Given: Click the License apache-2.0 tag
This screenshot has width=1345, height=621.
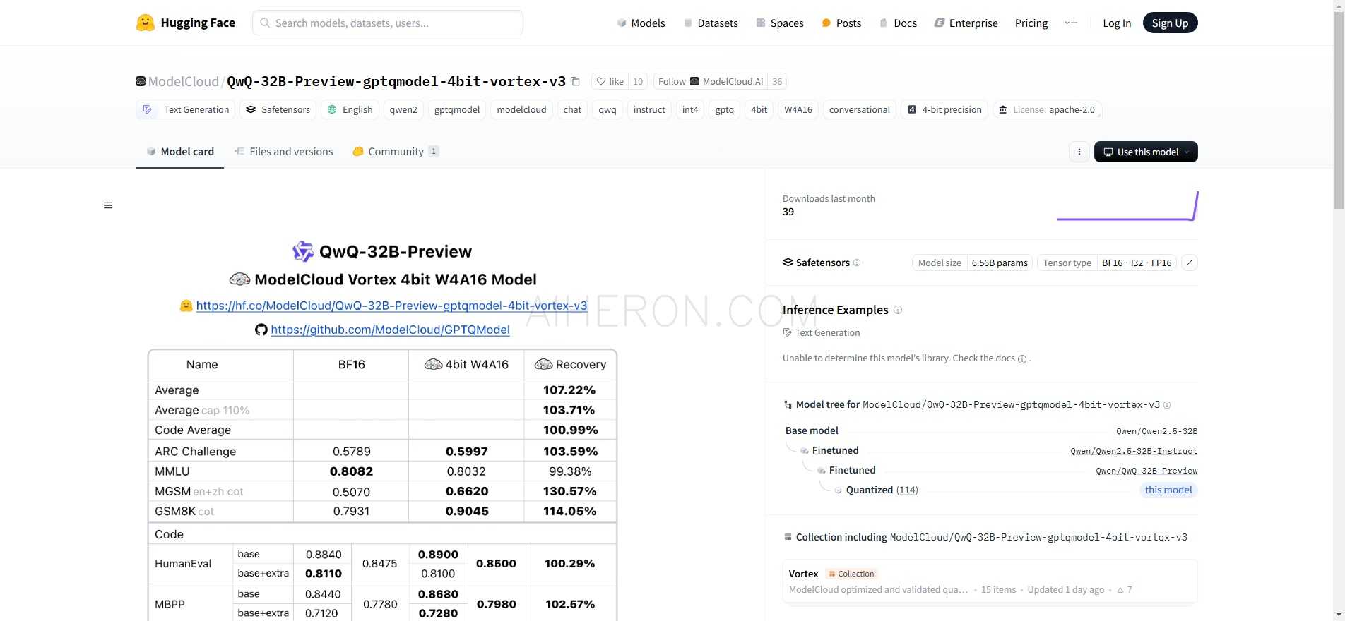Looking at the screenshot, I should tap(1048, 109).
